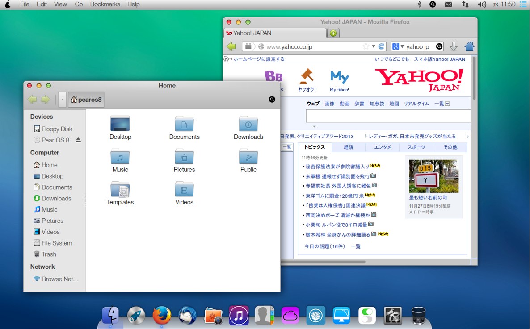Open the Downloads folder icon in Home window

tap(248, 124)
